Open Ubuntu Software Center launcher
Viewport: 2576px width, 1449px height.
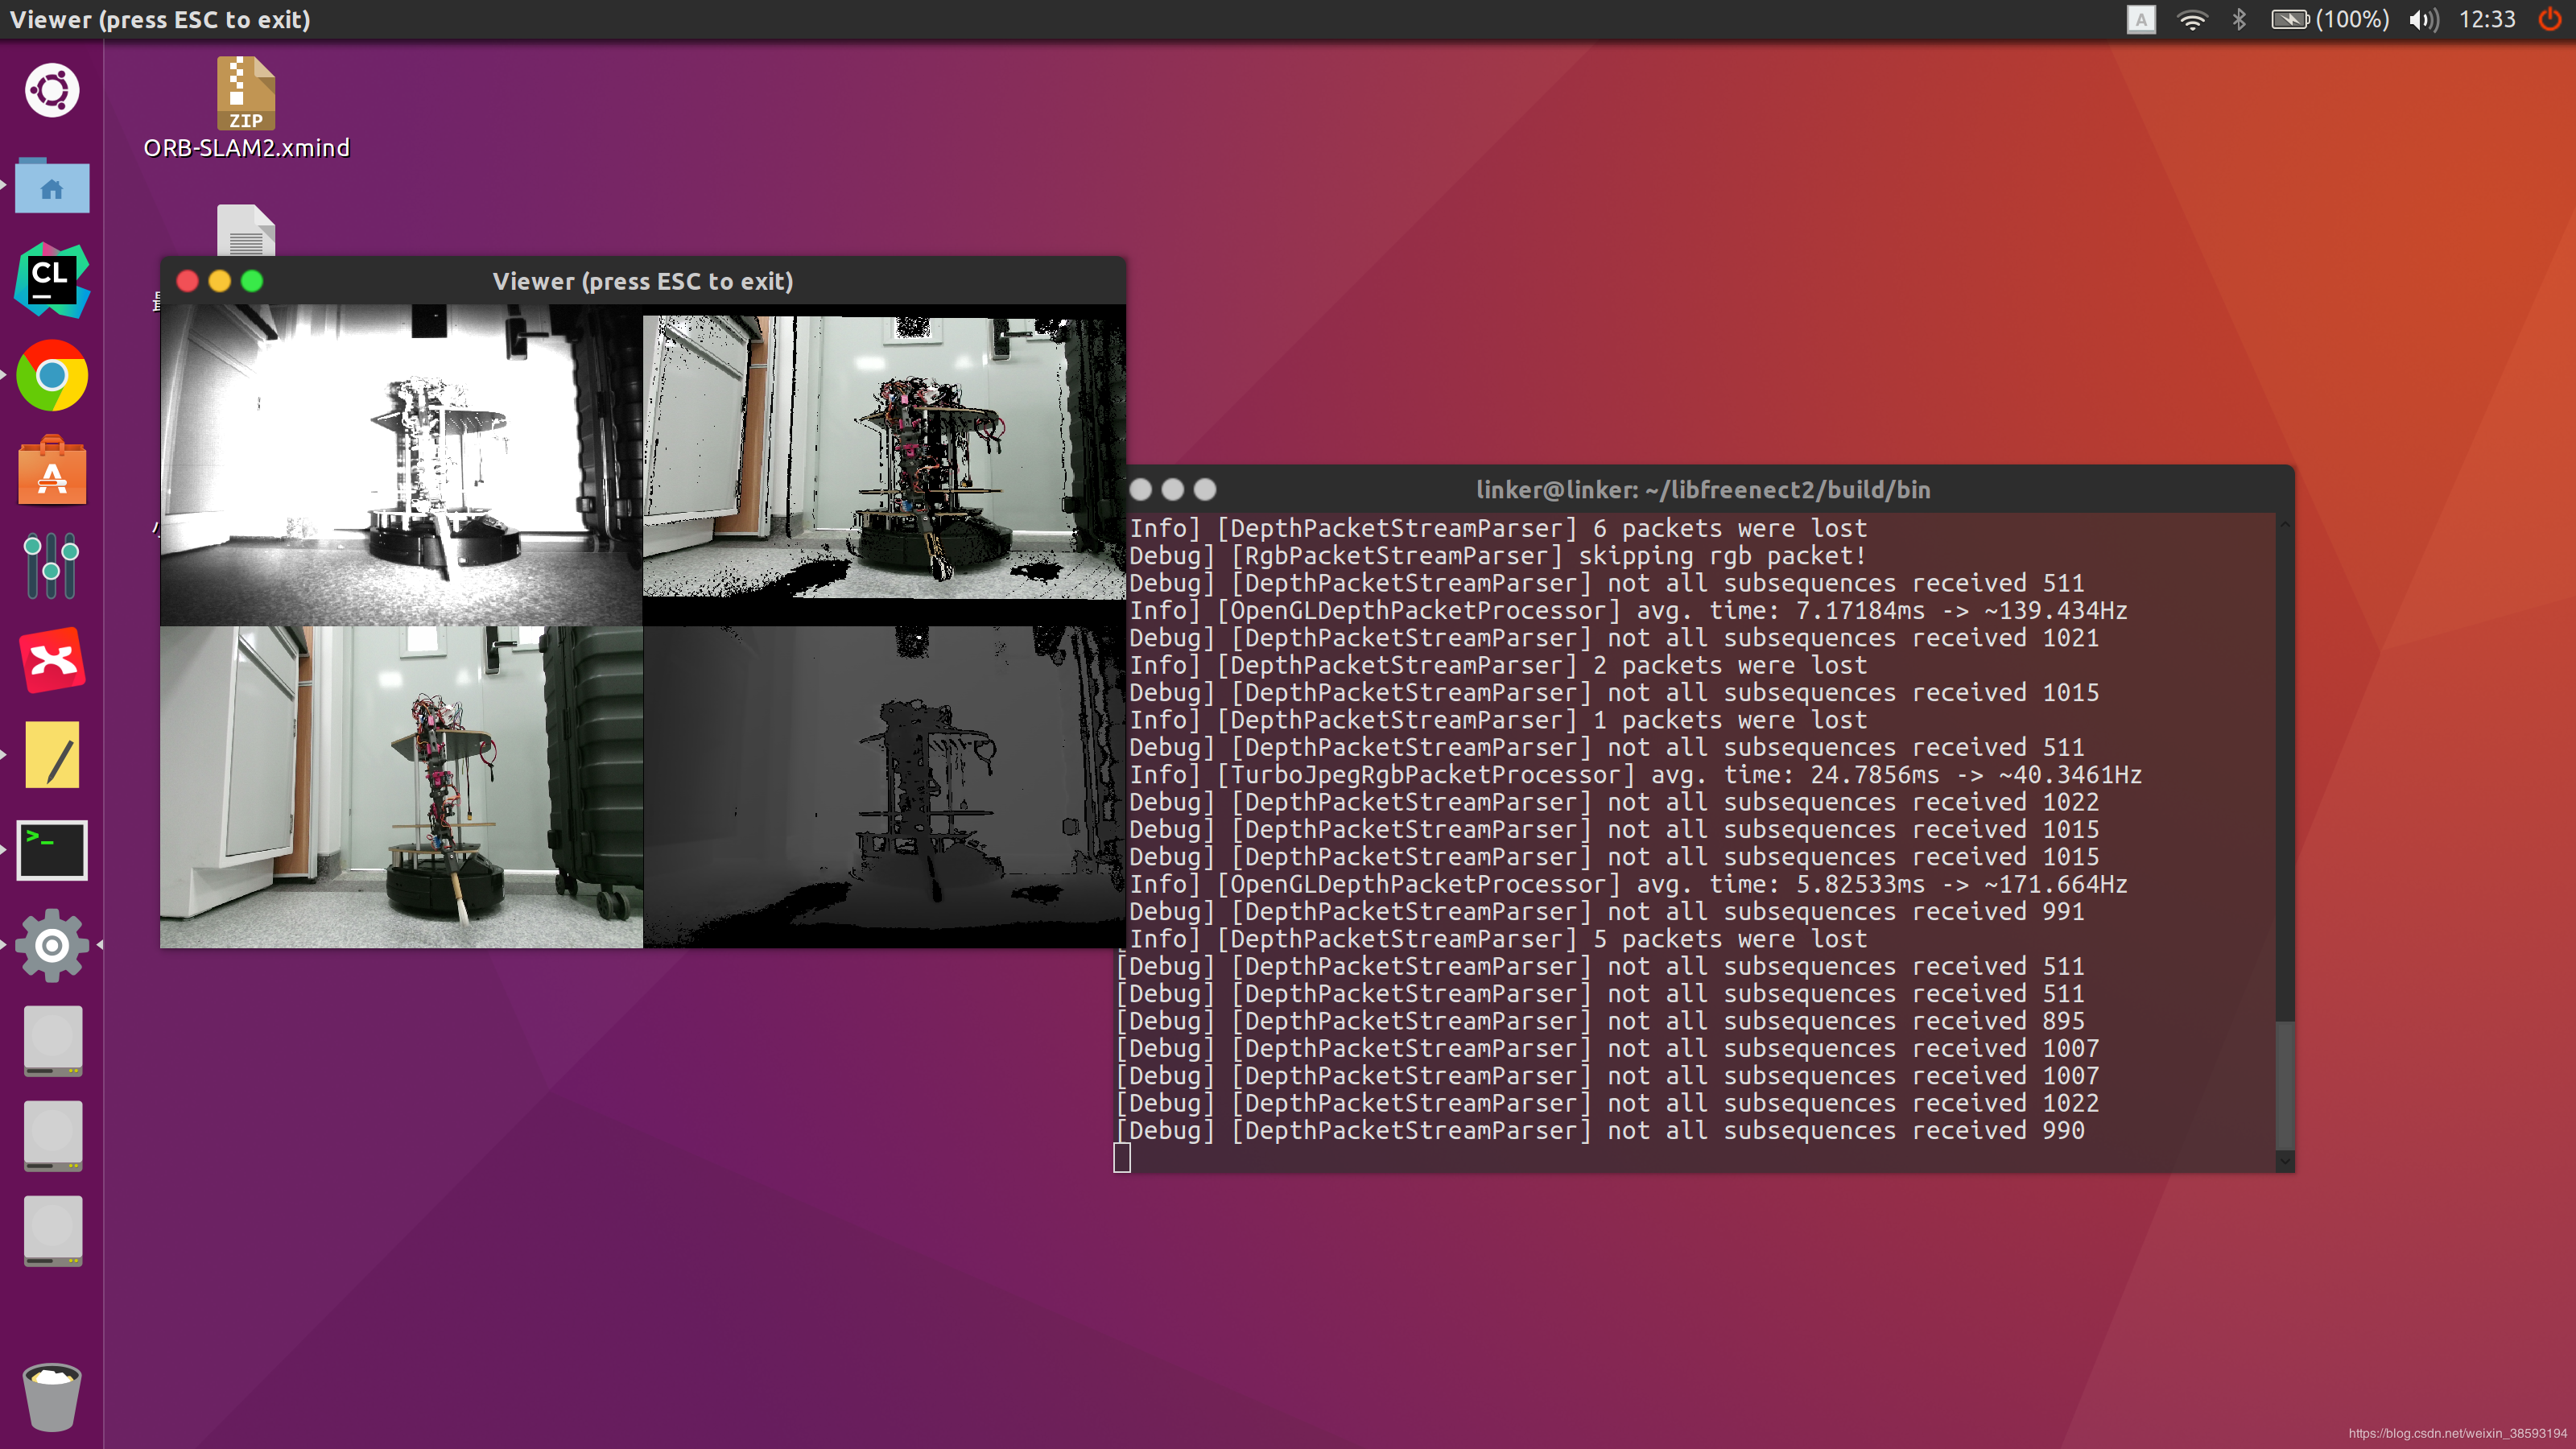[x=52, y=470]
